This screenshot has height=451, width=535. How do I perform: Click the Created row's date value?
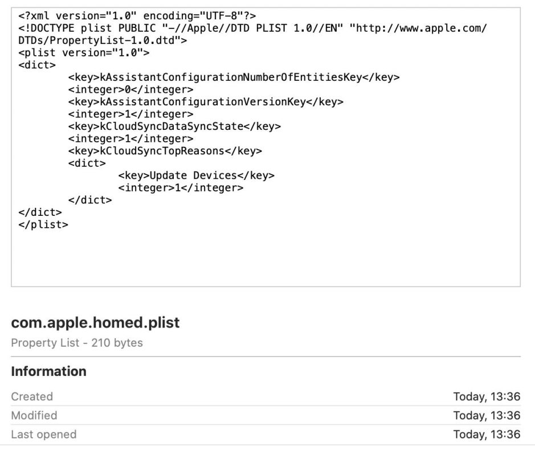[487, 396]
